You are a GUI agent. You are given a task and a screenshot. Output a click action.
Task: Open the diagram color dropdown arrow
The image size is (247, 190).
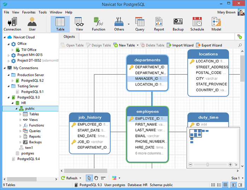click(x=119, y=178)
